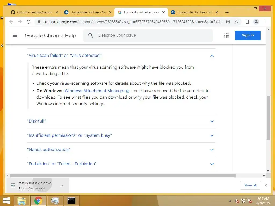Click the scroll left arrow
This screenshot has width=275, height=206.
point(7,175)
